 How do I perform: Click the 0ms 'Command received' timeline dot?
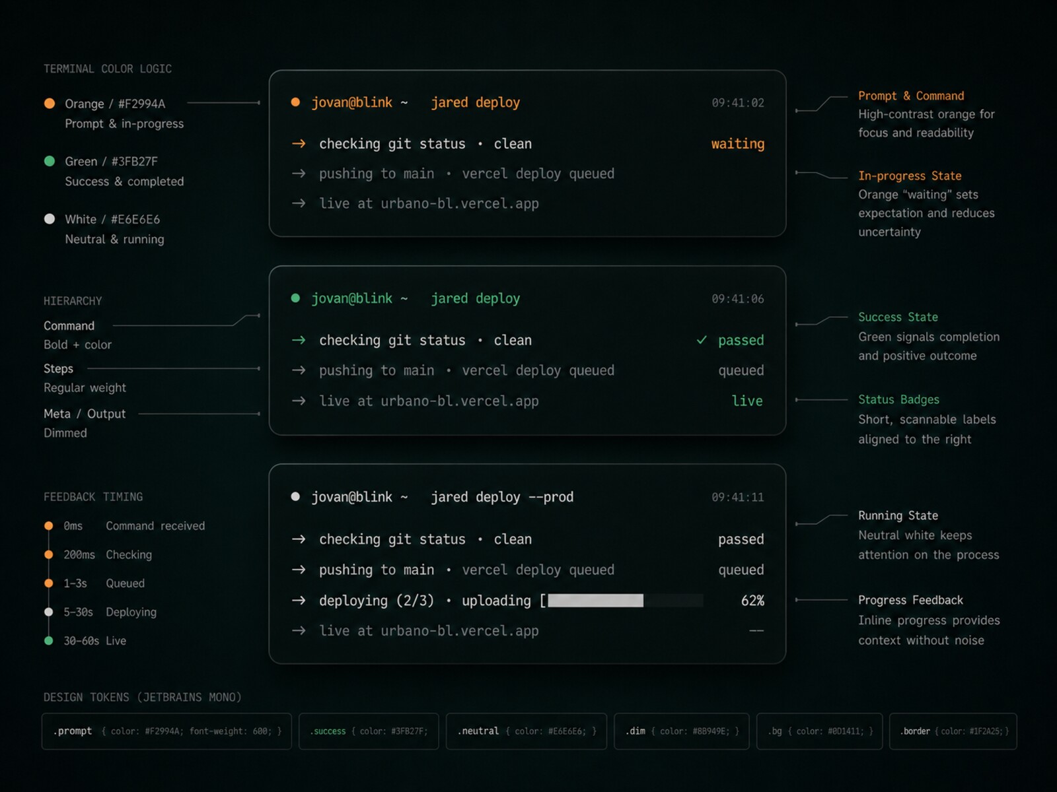(48, 526)
